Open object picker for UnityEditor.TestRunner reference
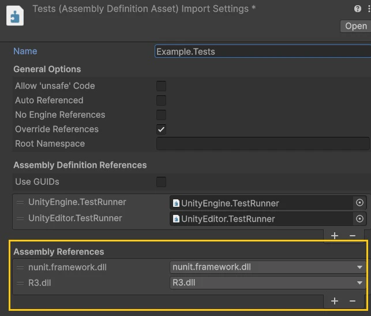This screenshot has width=371, height=316. click(359, 218)
